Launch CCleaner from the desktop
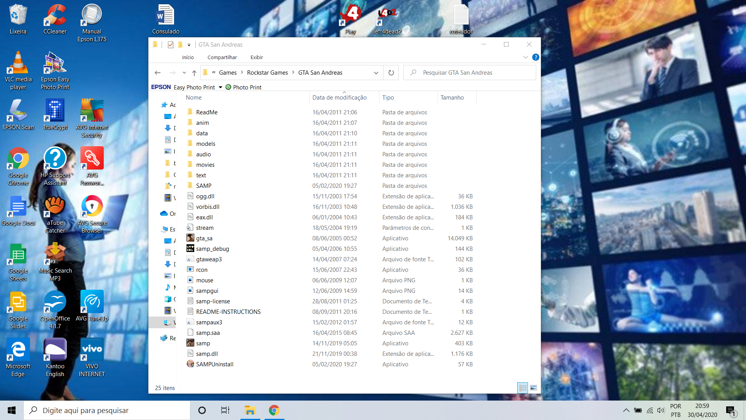The height and width of the screenshot is (420, 746). click(55, 19)
